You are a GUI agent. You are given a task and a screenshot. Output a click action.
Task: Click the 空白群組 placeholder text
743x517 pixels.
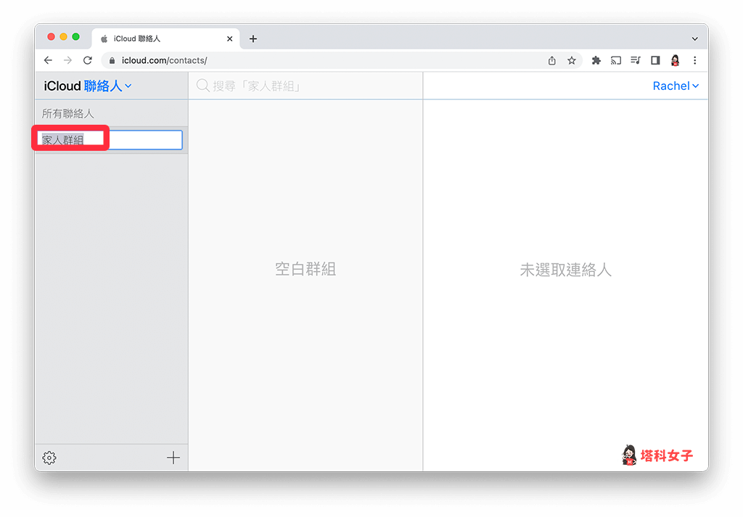305,269
